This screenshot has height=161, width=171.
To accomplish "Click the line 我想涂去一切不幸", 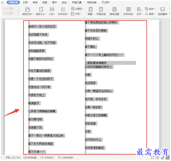I will click(x=39, y=87).
